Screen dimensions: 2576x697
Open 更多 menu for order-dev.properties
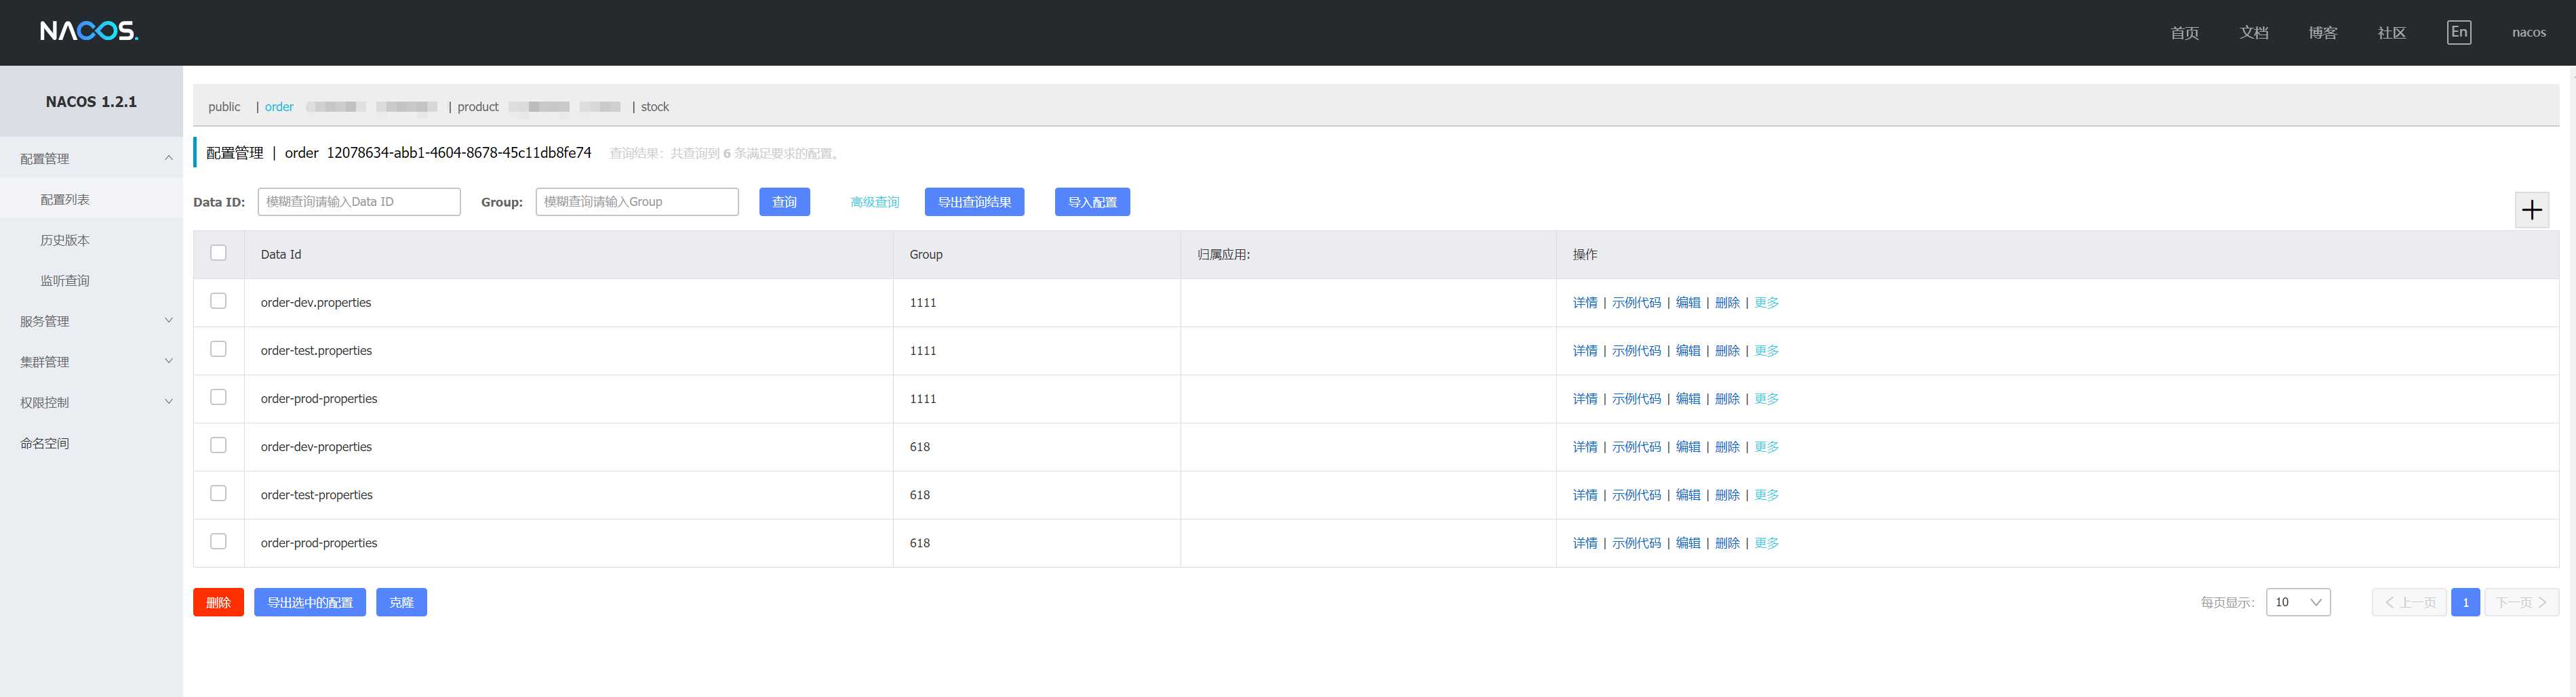coord(1766,303)
